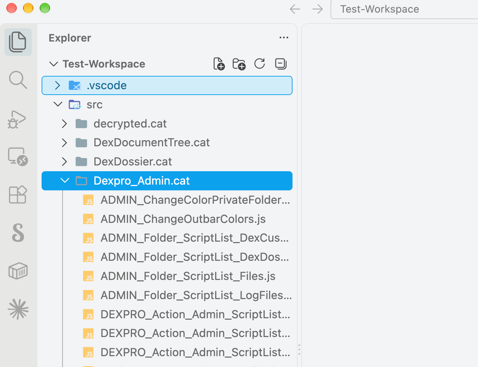Expand the .vscode folder
Viewport: 478px width, 367px height.
[167, 86]
